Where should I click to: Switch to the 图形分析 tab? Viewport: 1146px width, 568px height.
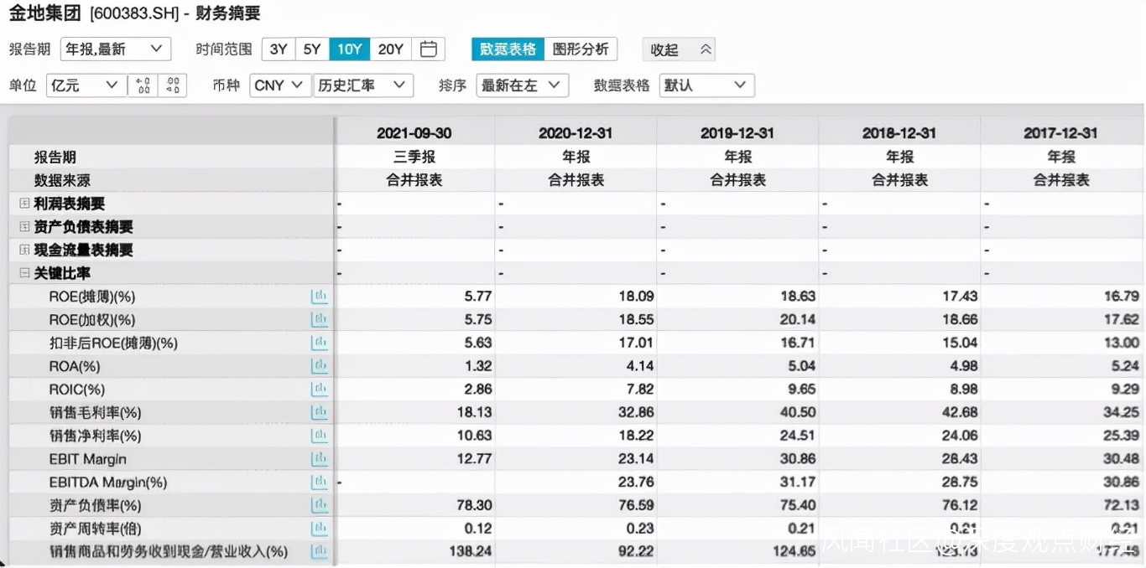click(x=581, y=49)
